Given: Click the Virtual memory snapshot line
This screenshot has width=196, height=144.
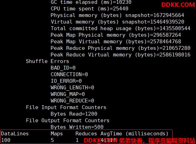Looking at the screenshot, I should point(117,22).
